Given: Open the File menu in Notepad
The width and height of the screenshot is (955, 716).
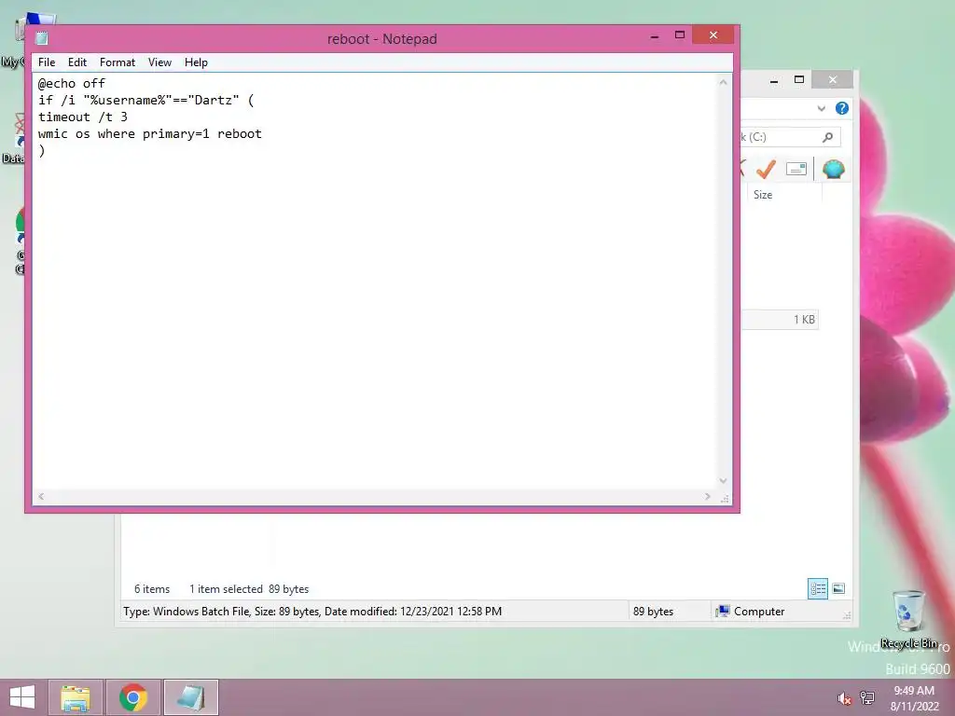Looking at the screenshot, I should (x=47, y=62).
